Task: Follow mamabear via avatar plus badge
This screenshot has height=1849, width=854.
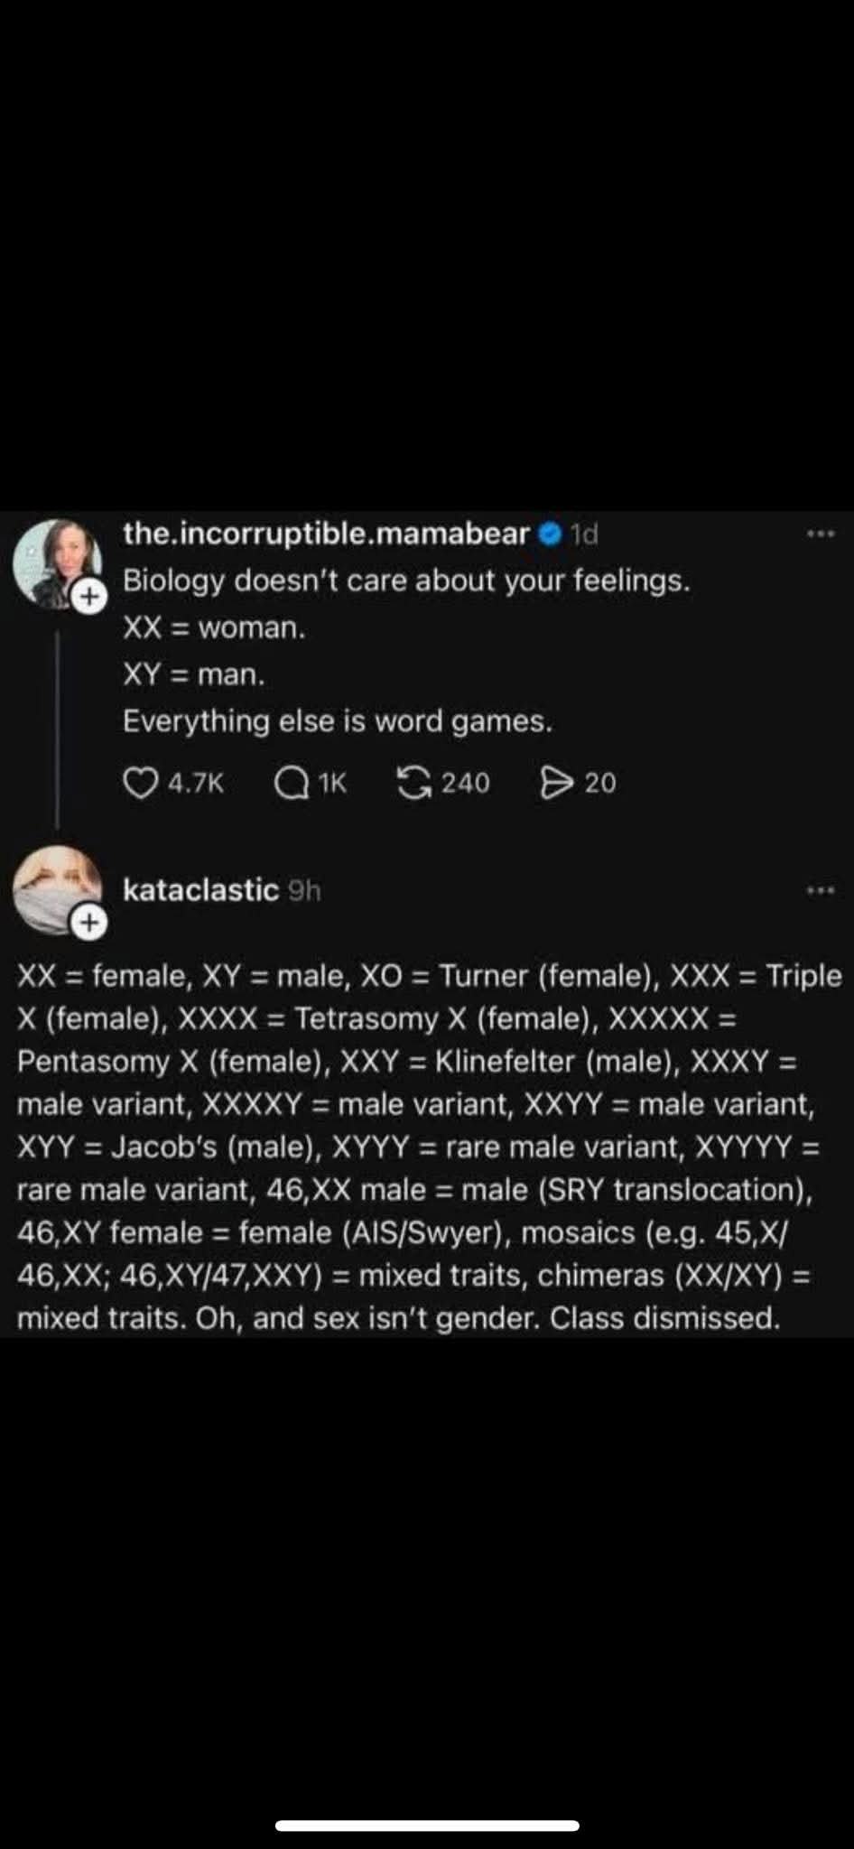Action: [89, 596]
